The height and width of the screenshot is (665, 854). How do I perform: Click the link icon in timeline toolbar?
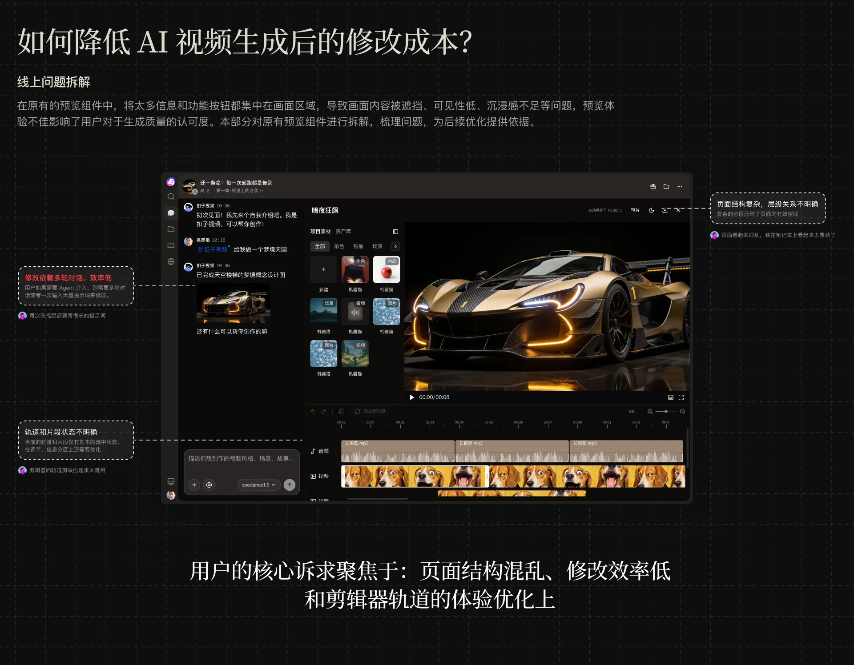pyautogui.click(x=632, y=412)
